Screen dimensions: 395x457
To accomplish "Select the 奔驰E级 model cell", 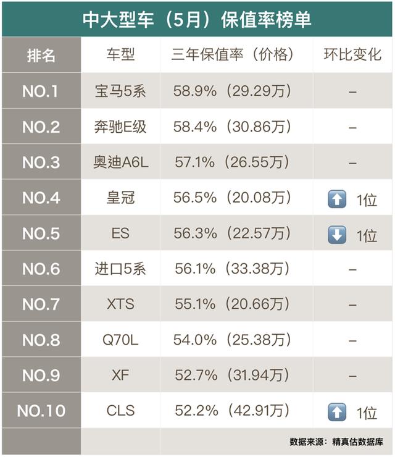I will (x=120, y=126).
